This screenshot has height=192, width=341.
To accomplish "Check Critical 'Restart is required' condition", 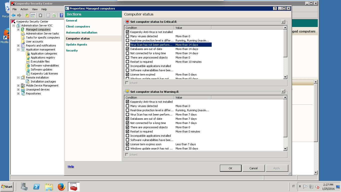I will pyautogui.click(x=128, y=62).
